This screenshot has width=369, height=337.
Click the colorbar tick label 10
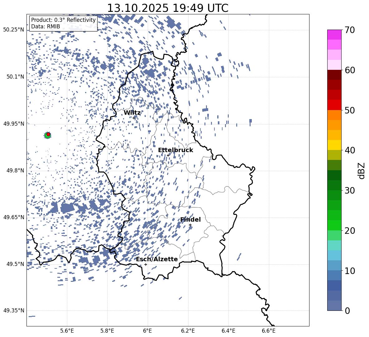click(x=350, y=271)
